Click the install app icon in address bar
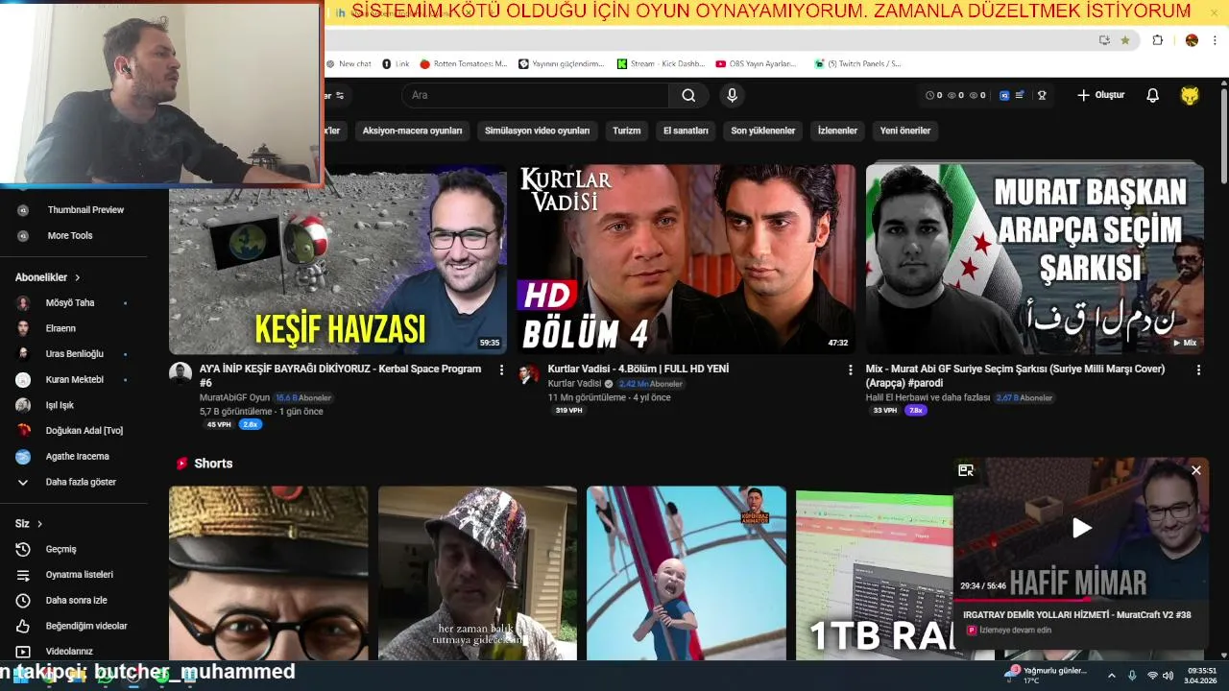Screen dimensions: 1229x691 [1104, 40]
